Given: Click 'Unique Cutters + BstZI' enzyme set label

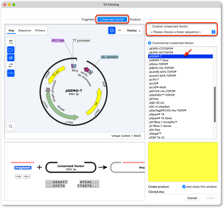Looking at the screenshot, I should click(x=126, y=136).
